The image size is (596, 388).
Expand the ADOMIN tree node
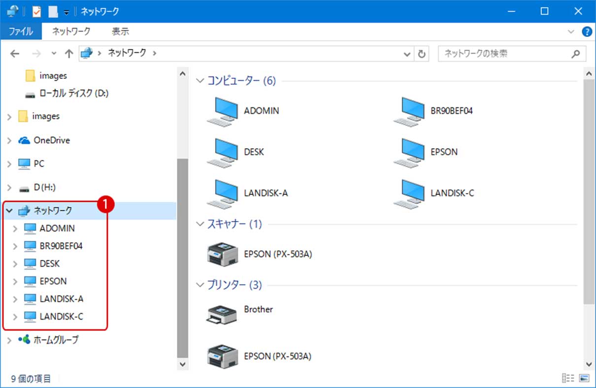tap(15, 228)
